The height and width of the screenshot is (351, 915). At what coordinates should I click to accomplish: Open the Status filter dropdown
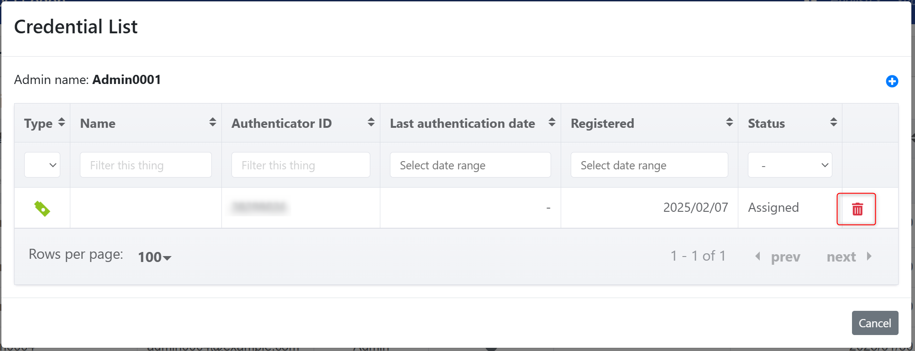[790, 165]
